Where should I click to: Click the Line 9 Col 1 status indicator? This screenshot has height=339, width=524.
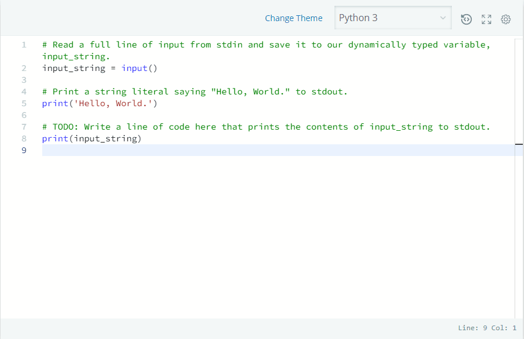[486, 328]
